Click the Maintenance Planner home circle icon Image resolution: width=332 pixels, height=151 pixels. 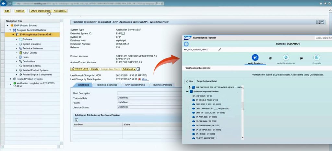pos(186,44)
